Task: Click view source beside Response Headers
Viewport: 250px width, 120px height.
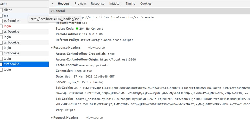Action: tap(96, 48)
